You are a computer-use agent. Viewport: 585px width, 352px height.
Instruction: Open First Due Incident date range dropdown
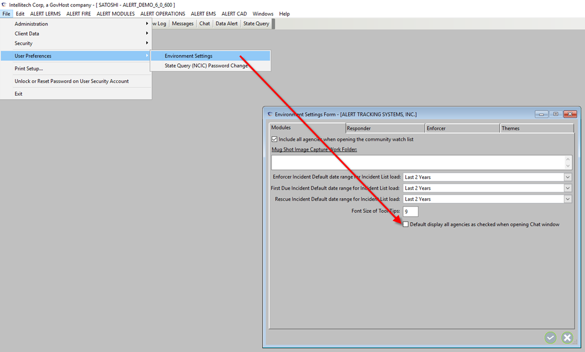567,188
